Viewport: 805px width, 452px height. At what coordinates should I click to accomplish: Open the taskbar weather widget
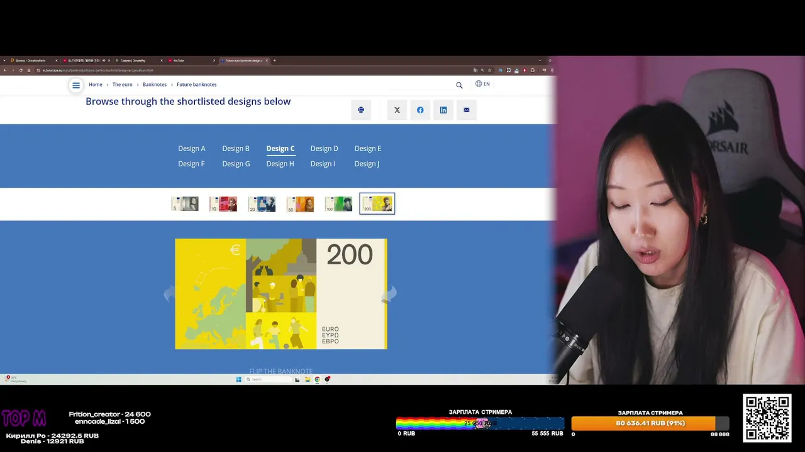coord(16,379)
